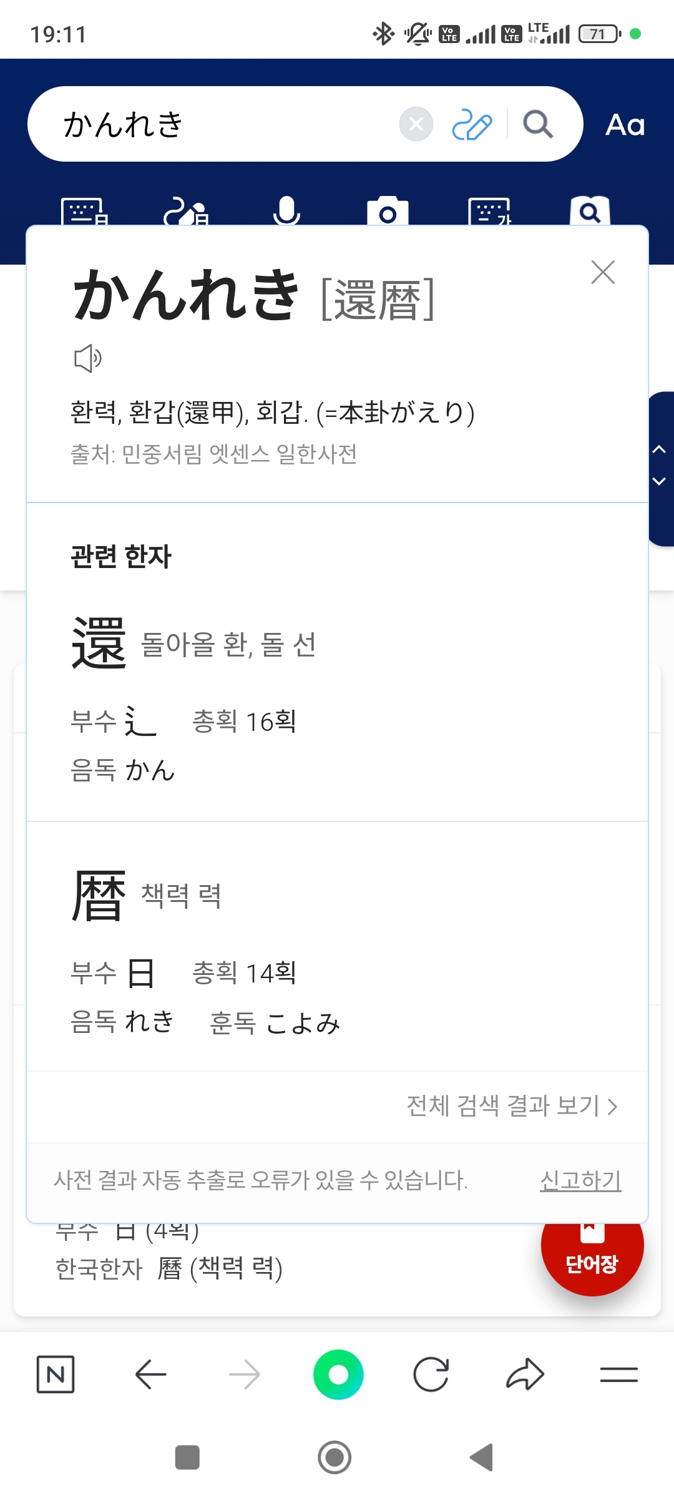Click the 신고하기 report link
This screenshot has height=1498, width=674.
580,1180
